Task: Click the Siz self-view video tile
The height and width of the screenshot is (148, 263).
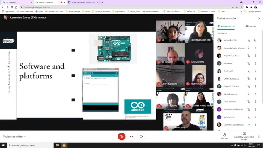Action: click(x=171, y=32)
